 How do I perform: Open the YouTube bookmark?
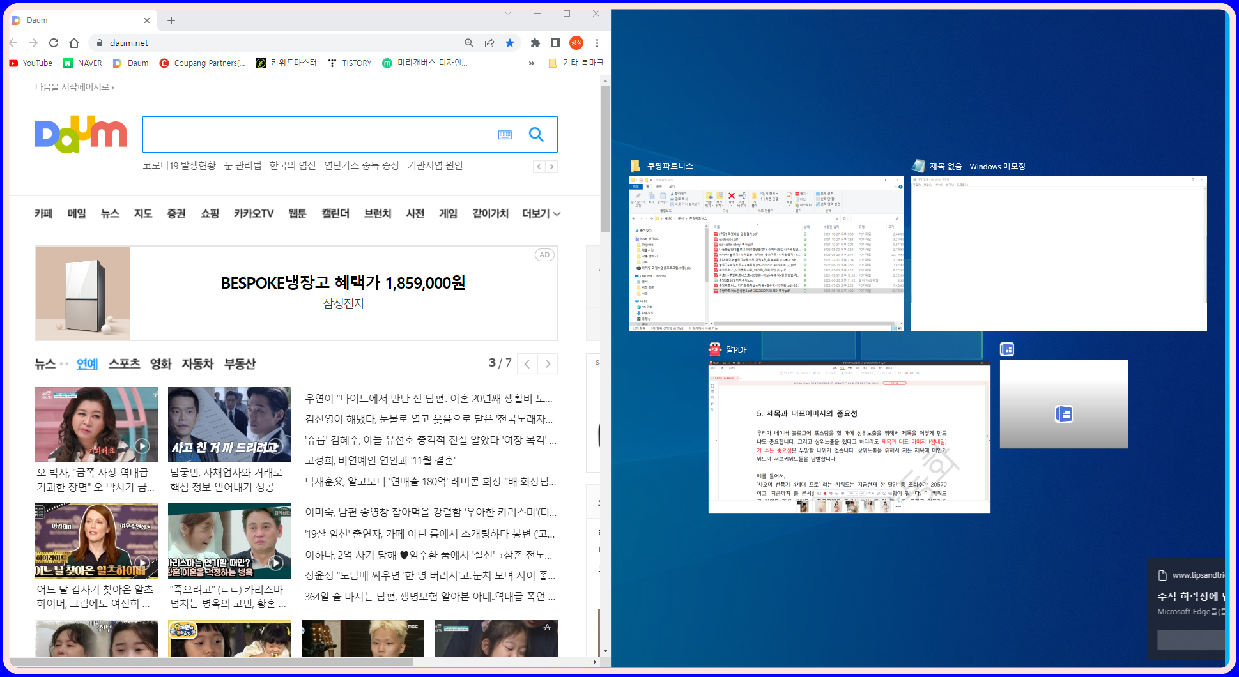point(31,63)
